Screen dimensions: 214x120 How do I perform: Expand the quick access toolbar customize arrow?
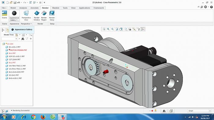44,2
